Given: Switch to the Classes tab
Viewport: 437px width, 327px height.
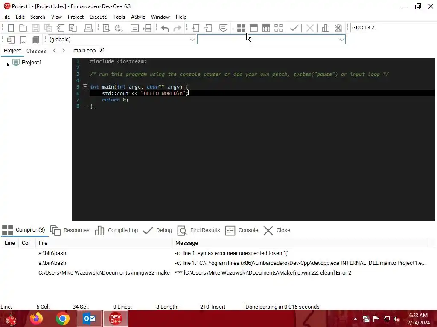Looking at the screenshot, I should (x=36, y=51).
